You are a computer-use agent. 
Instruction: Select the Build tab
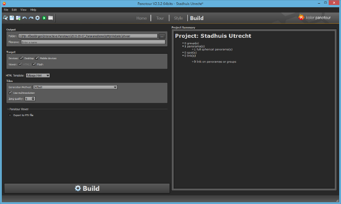[x=197, y=18]
